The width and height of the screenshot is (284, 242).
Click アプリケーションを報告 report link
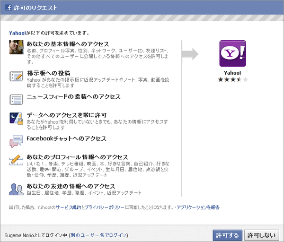pyautogui.click(x=198, y=207)
